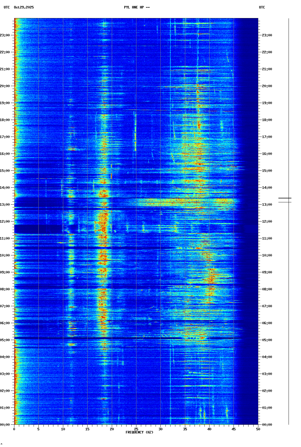Image resolution: width=301 pixels, height=447 pixels.
Task: Select the 02:00 mark on the left time axis
Action: point(5,391)
